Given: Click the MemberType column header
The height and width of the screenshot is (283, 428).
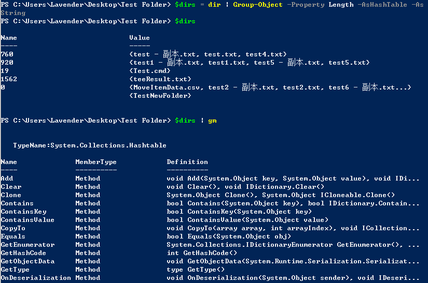Looking at the screenshot, I should click(x=96, y=162).
